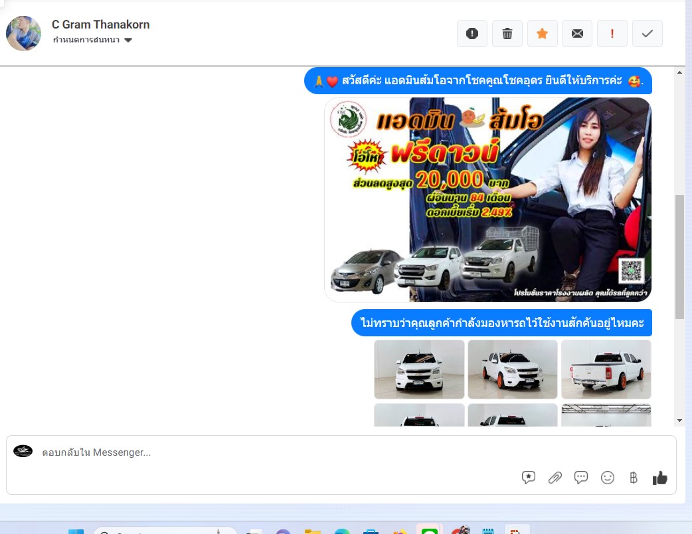This screenshot has width=692, height=534.
Task: Flag conversation with red exclamation icon
Action: pyautogui.click(x=612, y=34)
